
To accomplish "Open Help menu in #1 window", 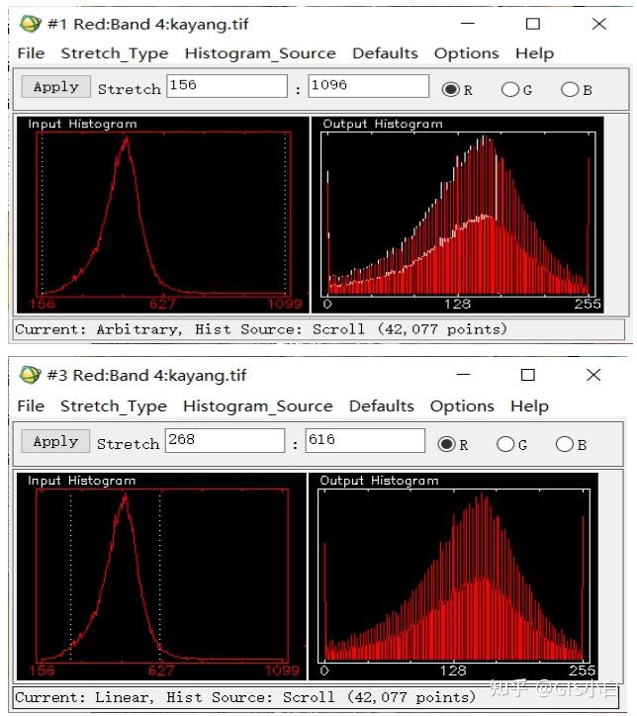I will click(x=534, y=53).
